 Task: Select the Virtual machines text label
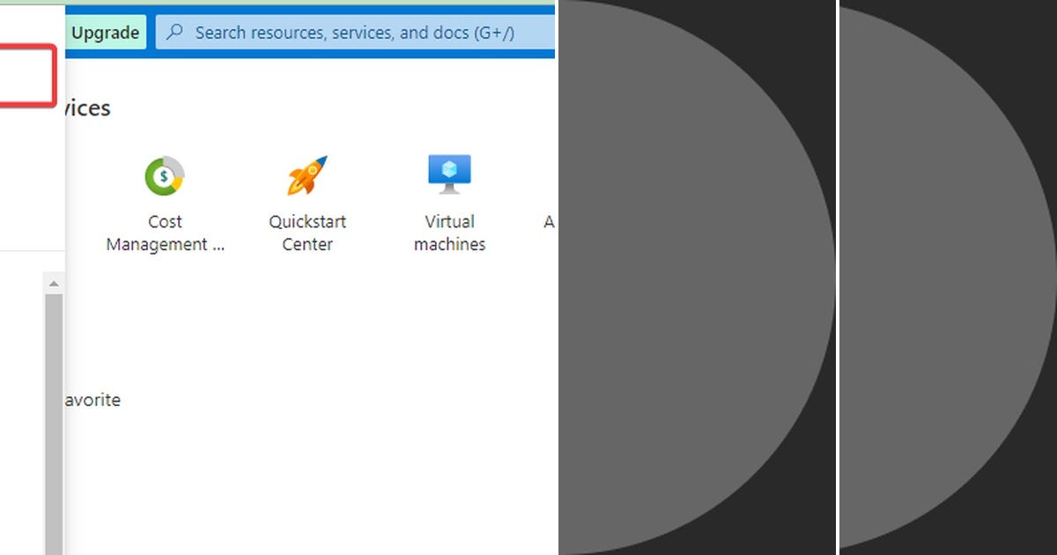449,233
